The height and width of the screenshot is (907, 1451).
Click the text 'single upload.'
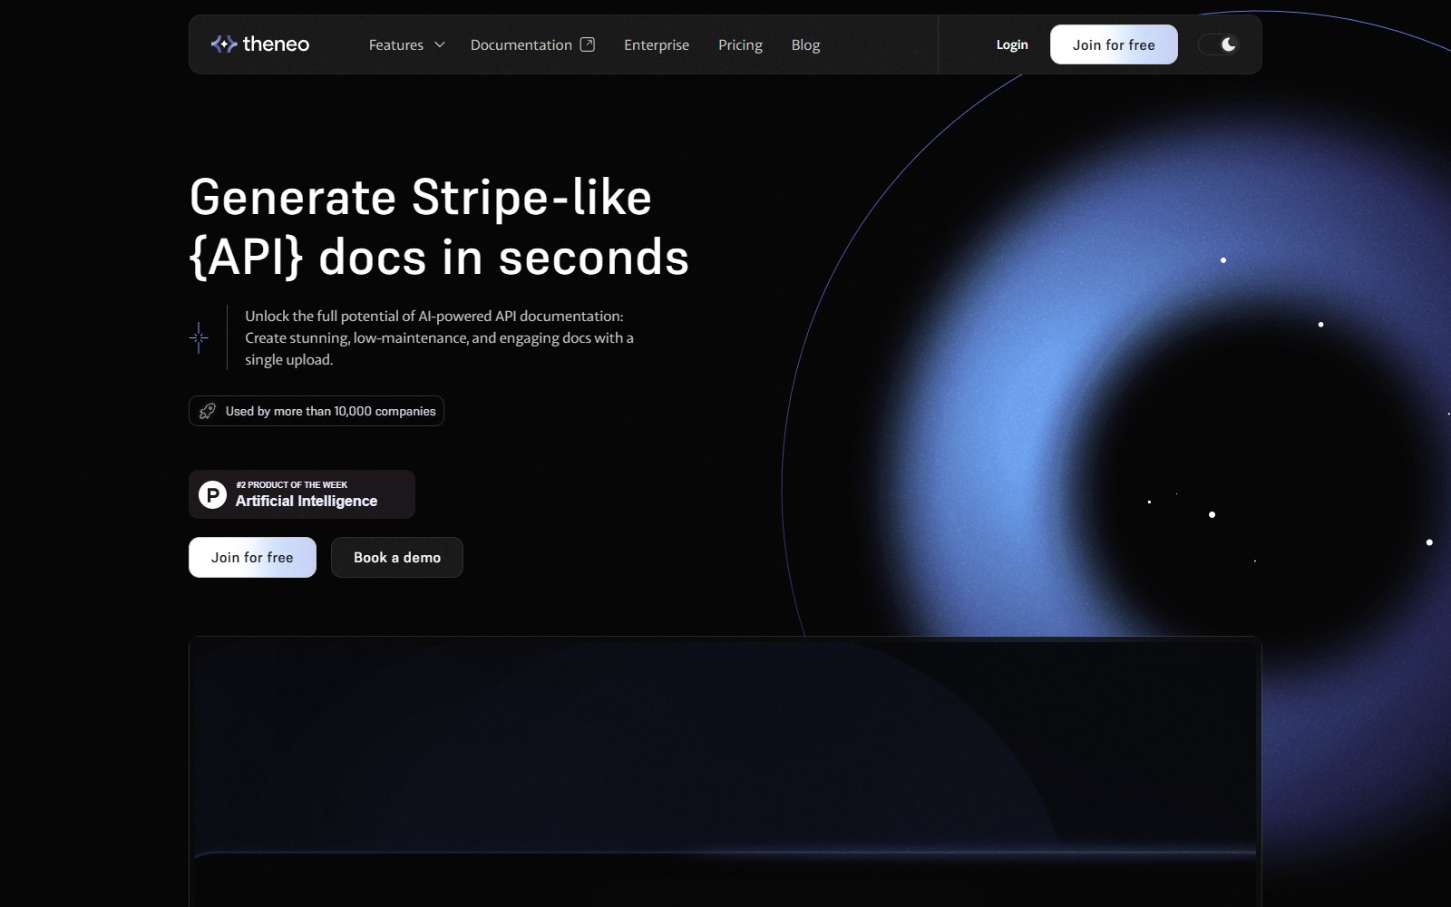coord(288,359)
